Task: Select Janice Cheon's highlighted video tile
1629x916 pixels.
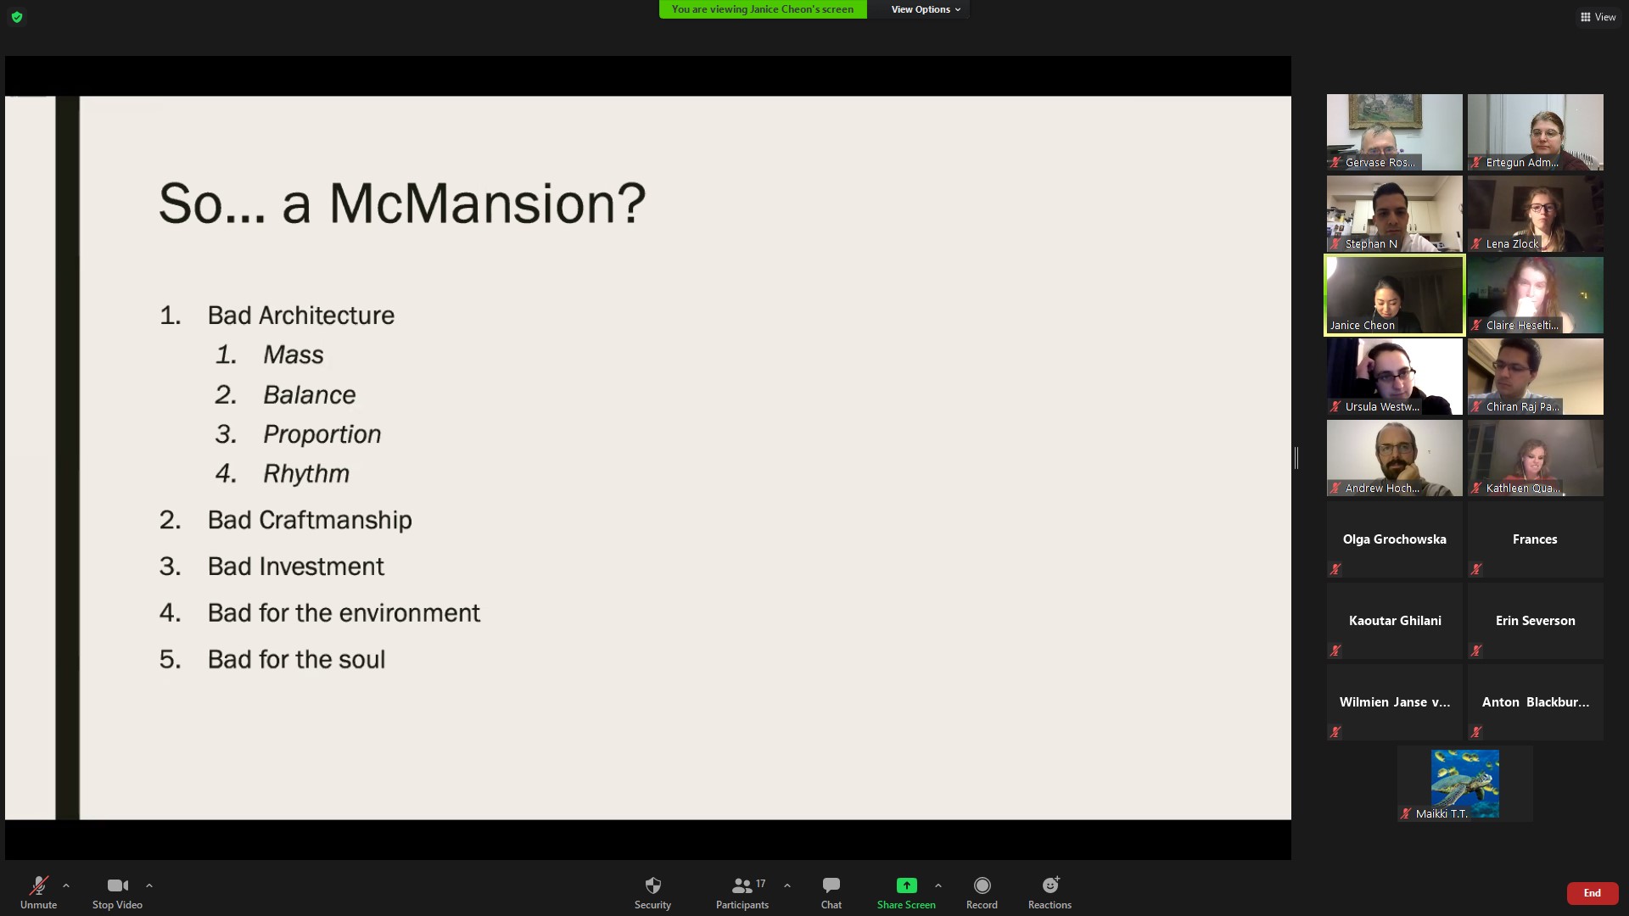Action: 1395,295
